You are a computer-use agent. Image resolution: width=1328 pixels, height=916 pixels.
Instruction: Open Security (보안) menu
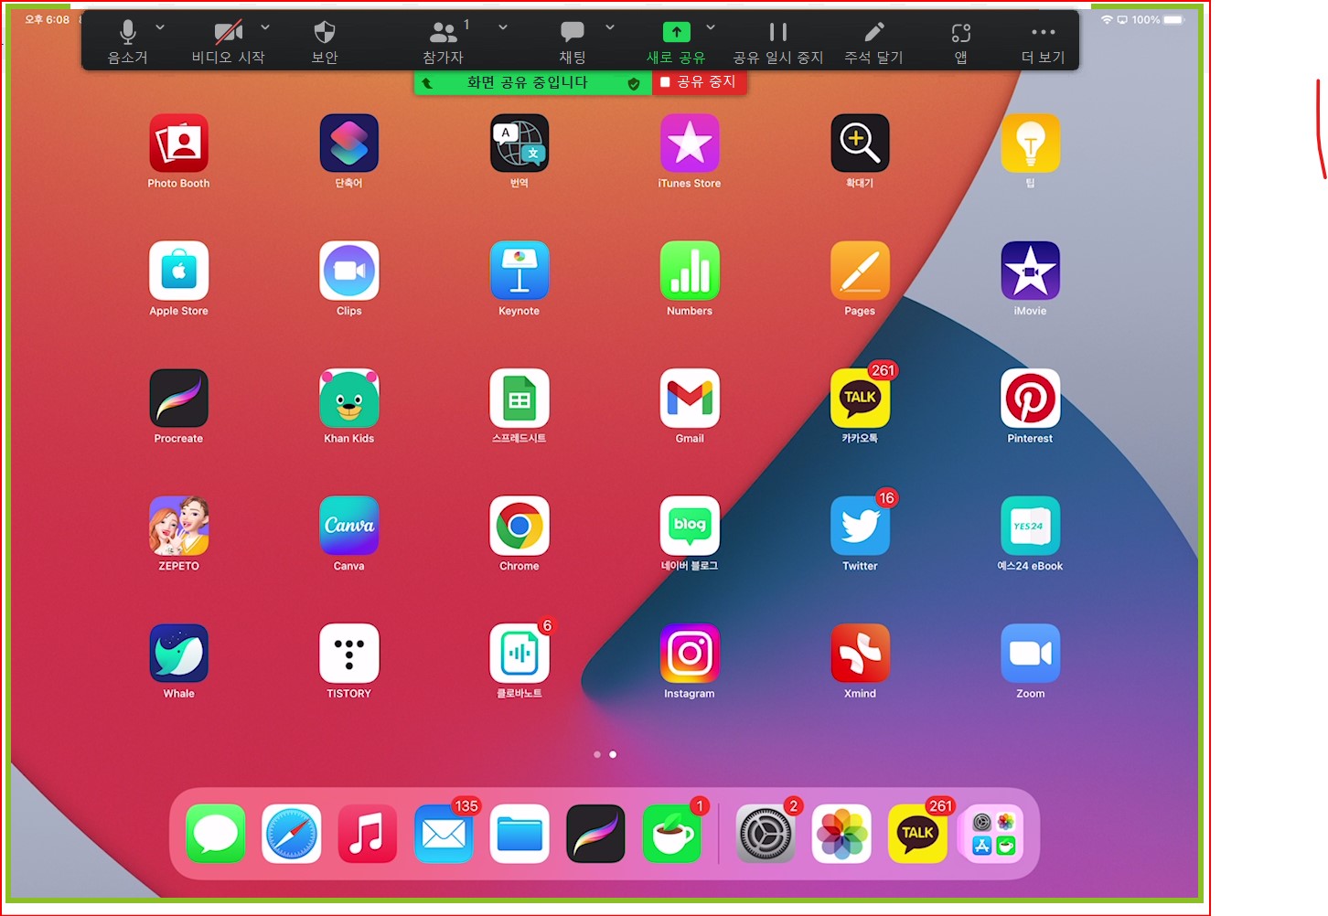(325, 42)
